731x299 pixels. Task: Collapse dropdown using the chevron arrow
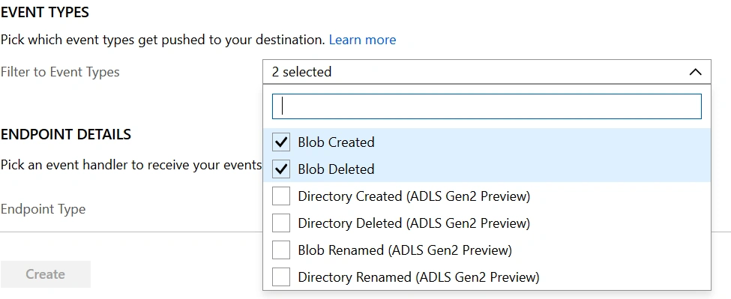point(695,72)
